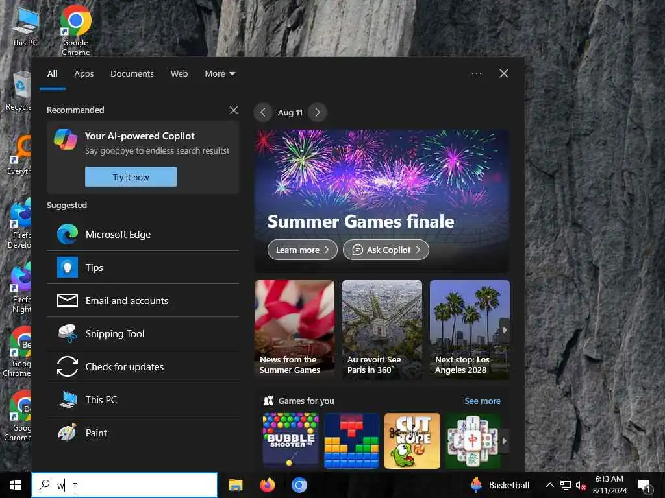This screenshot has width=665, height=498.
Task: Open See more games link
Action: click(483, 401)
